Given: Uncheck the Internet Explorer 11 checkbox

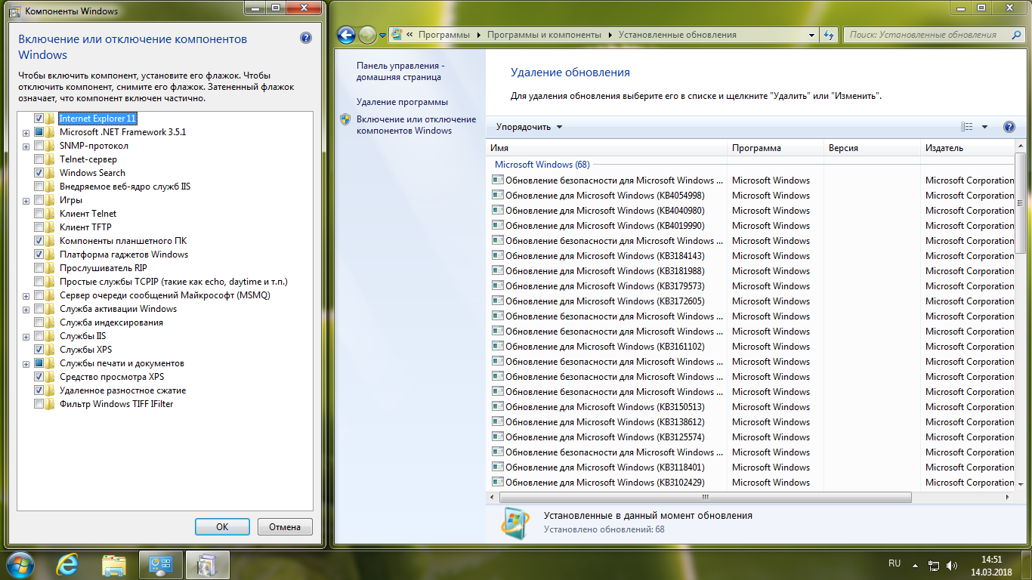Looking at the screenshot, I should pos(39,119).
